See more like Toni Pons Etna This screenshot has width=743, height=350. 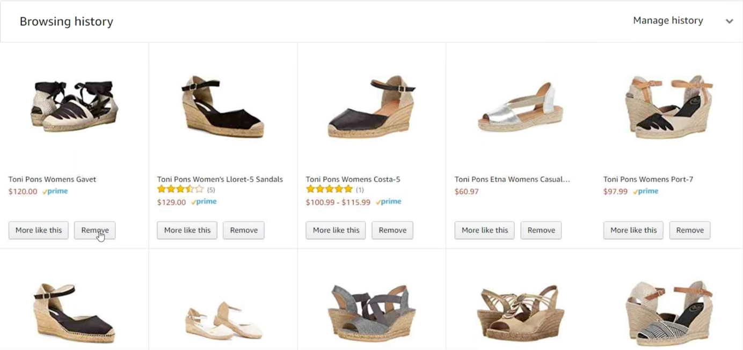coord(485,230)
